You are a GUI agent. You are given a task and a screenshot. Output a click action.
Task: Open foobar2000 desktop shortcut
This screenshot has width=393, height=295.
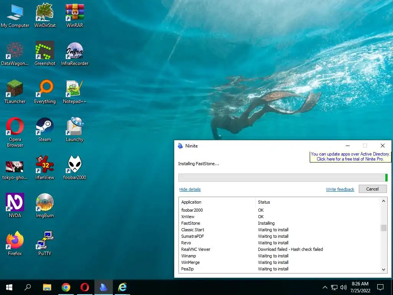(x=74, y=168)
